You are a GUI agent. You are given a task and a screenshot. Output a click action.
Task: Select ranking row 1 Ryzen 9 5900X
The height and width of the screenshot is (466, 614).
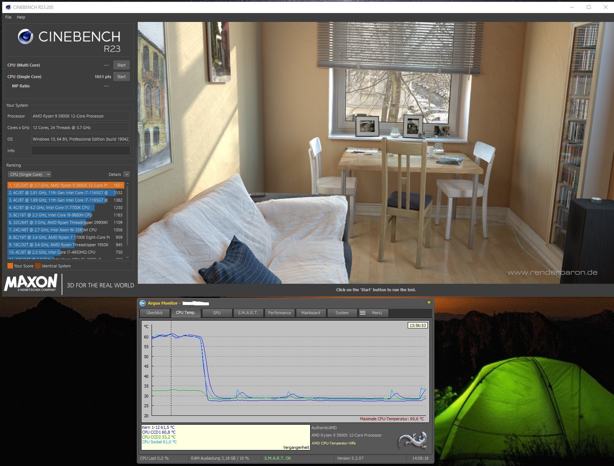point(66,185)
